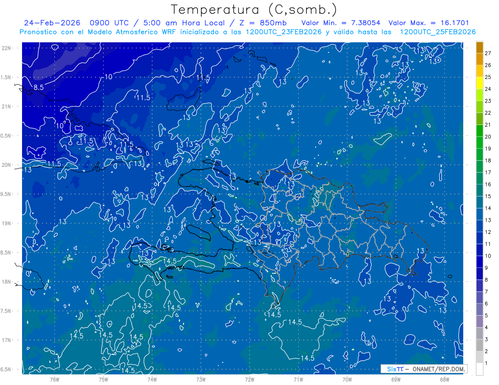Click the legend number 27
The height and width of the screenshot is (385, 499).
tap(488, 53)
